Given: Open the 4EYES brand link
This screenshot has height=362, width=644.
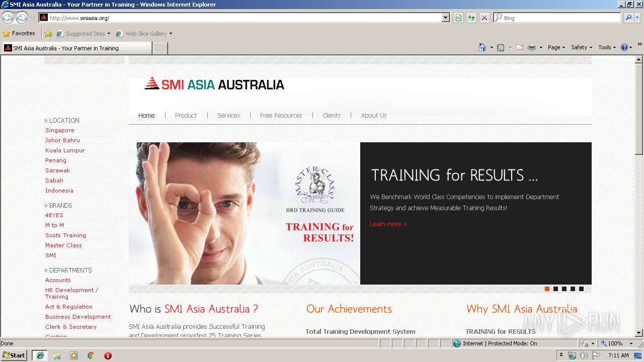Looking at the screenshot, I should (54, 215).
